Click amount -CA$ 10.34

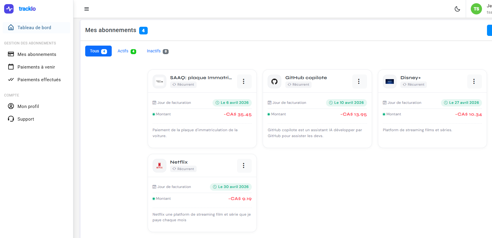tap(468, 114)
